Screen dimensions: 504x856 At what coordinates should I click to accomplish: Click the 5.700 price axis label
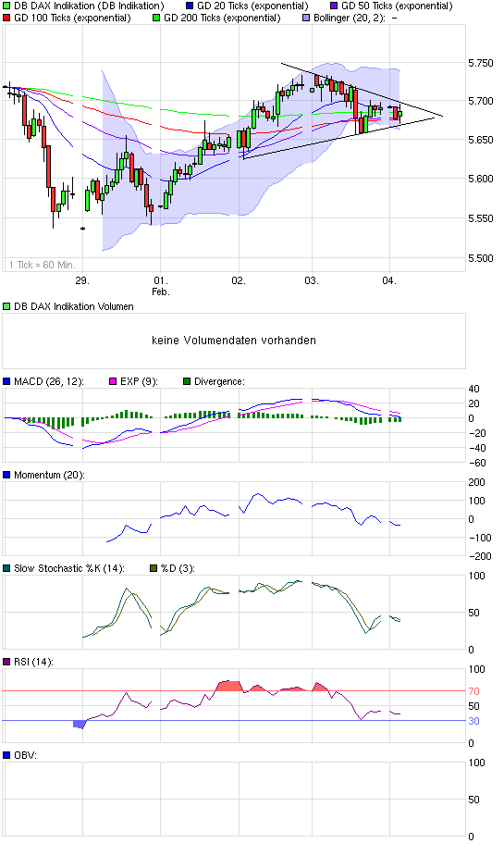click(x=481, y=101)
